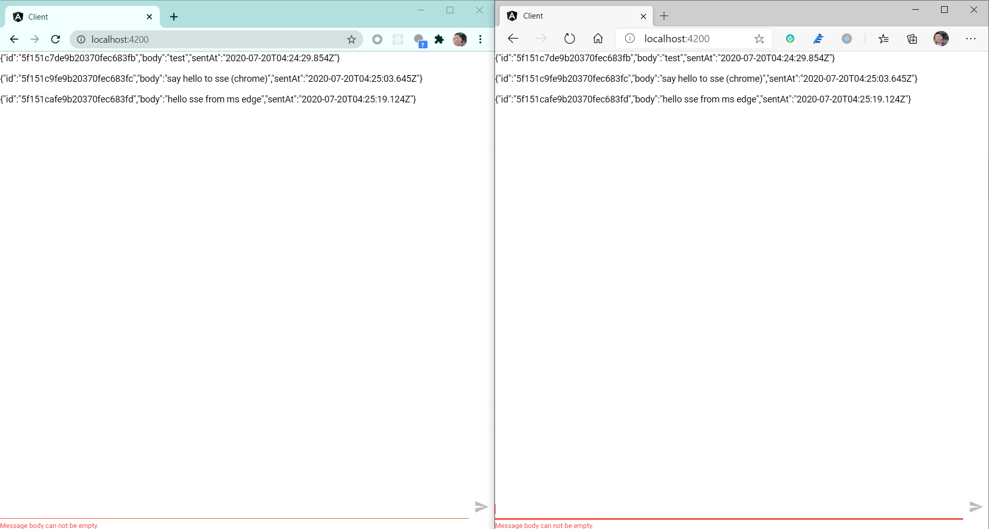Bookmark this page in Chrome

click(x=351, y=40)
